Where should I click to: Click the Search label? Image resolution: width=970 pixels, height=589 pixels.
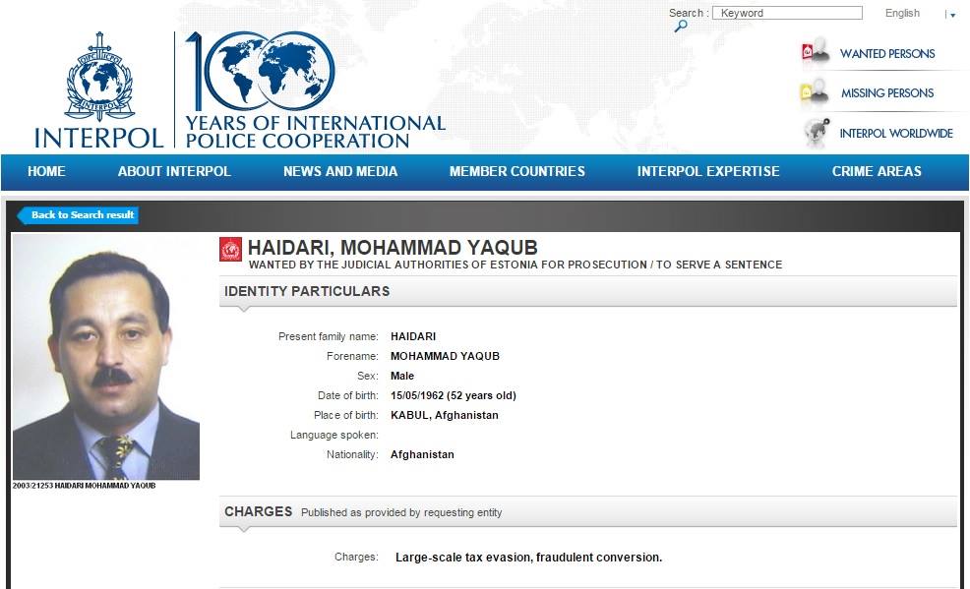click(x=688, y=13)
